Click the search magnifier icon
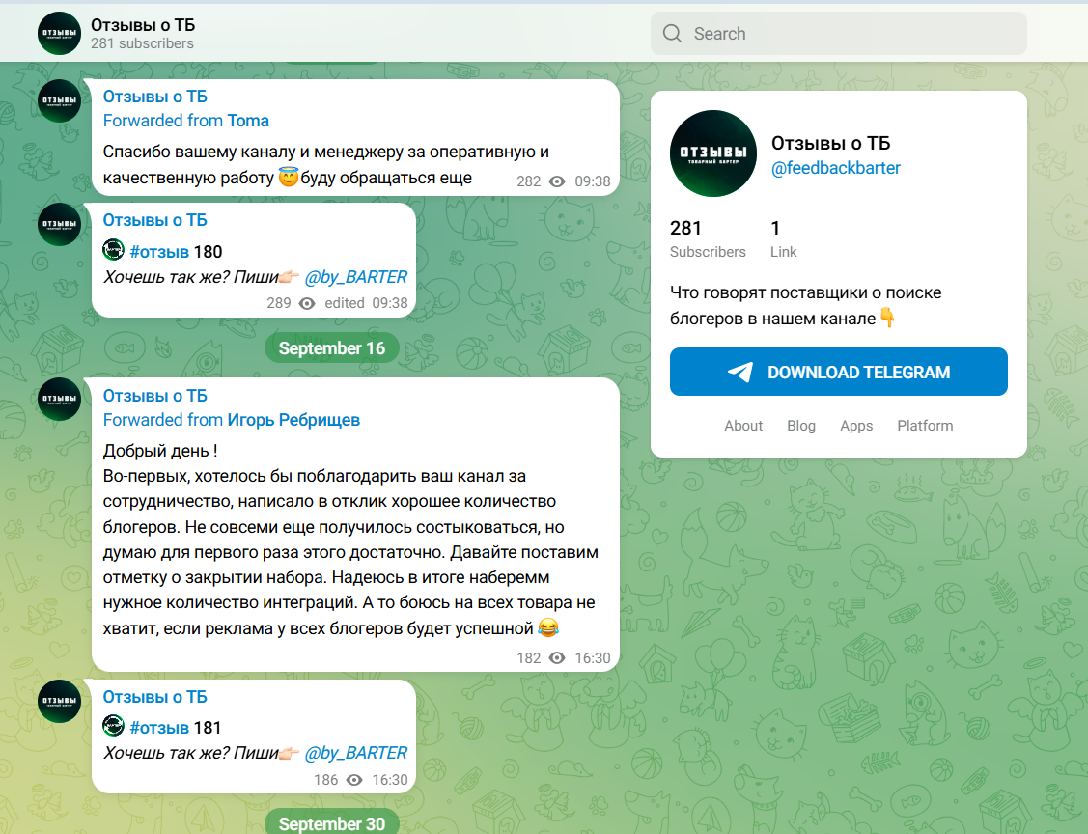This screenshot has height=834, width=1088. click(x=672, y=33)
